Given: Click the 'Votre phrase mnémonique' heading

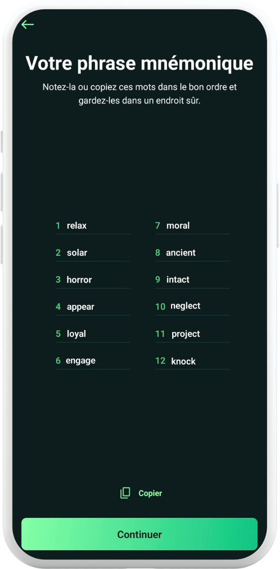Looking at the screenshot, I should 139,64.
